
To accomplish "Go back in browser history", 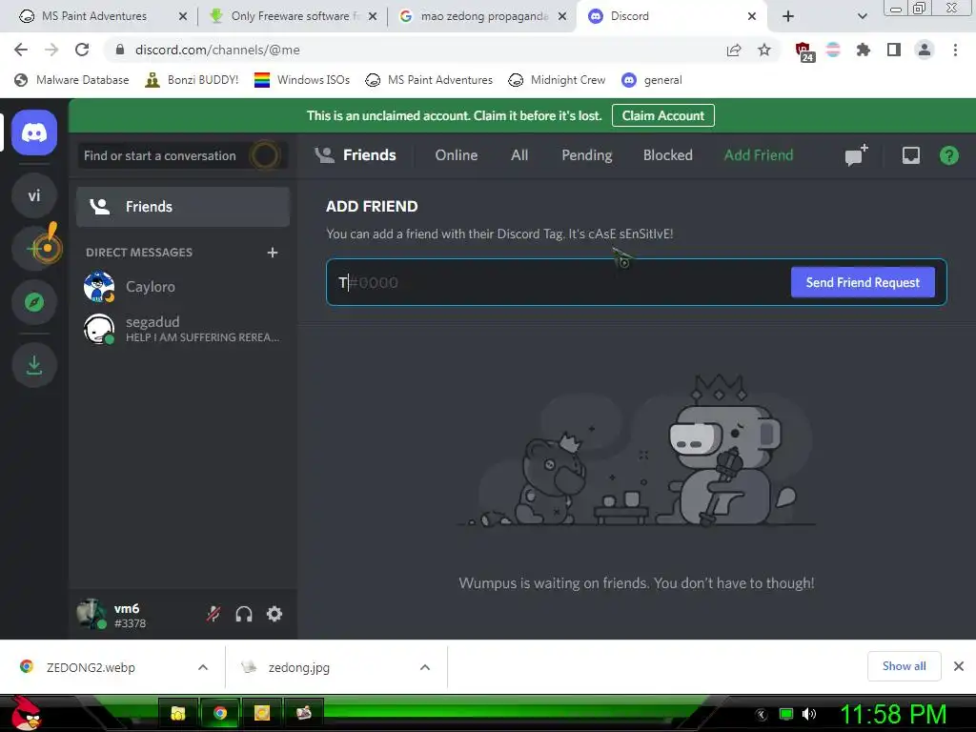I will (21, 50).
